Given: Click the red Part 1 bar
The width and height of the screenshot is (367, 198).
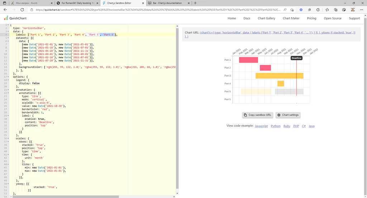Looking at the screenshot, I should point(248,60).
